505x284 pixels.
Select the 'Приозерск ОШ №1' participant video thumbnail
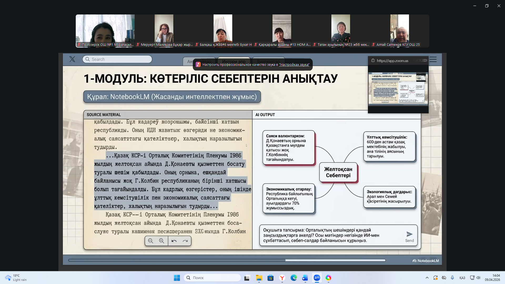[x=105, y=31]
